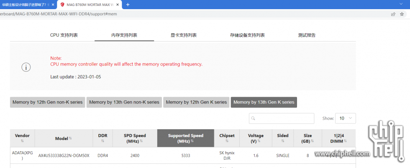Click model AX4U533338G22N-DGM50X cell
Image resolution: width=410 pixels, height=168 pixels.
tap(64, 155)
